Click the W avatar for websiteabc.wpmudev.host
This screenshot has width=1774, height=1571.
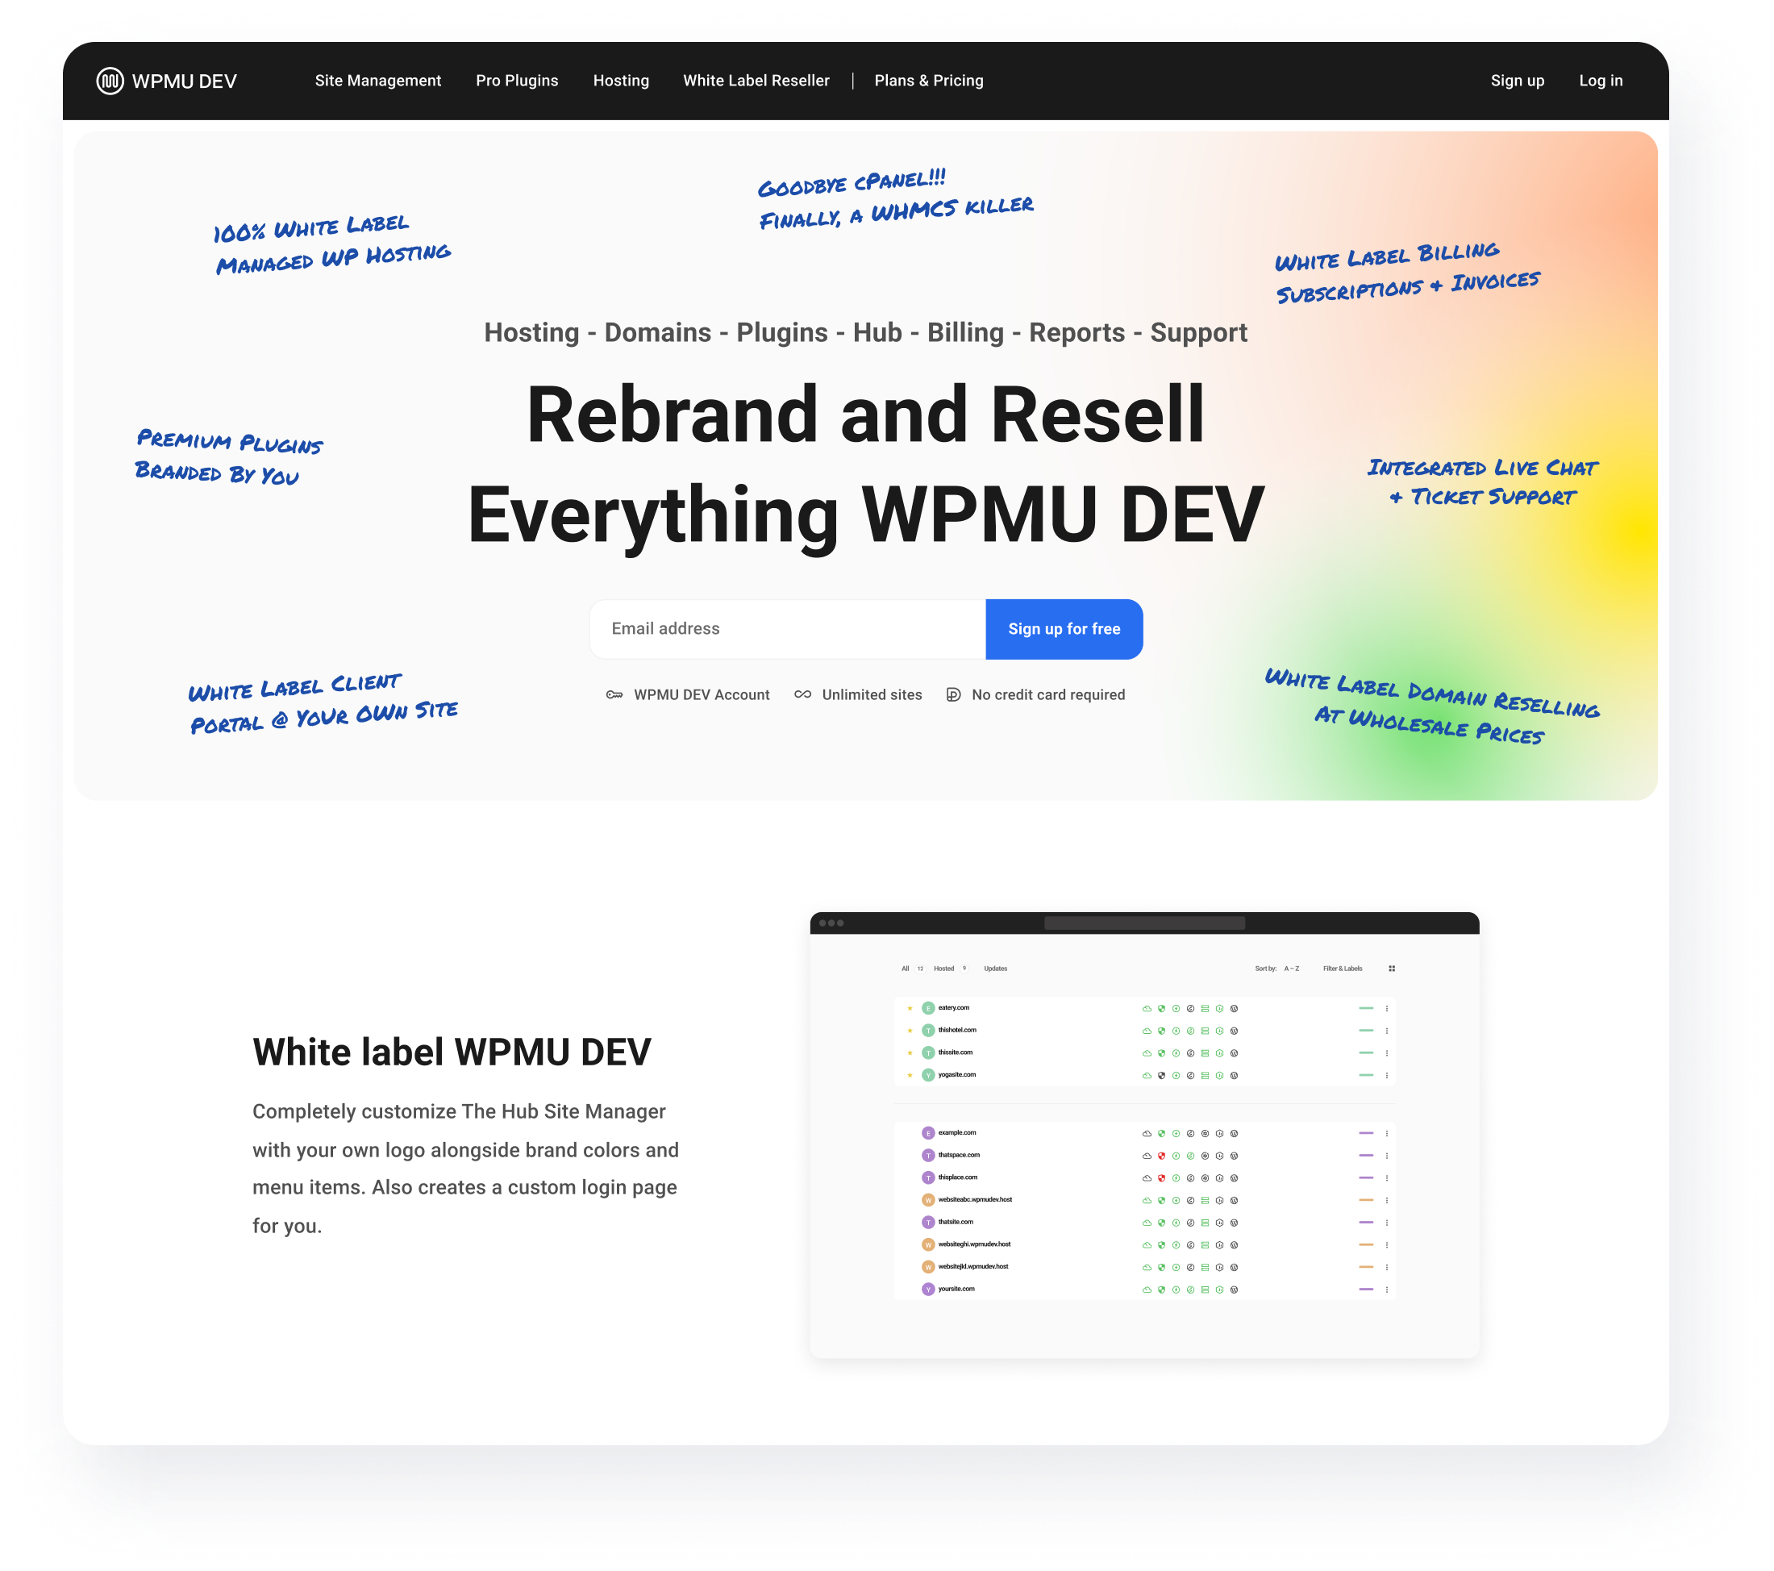[x=928, y=1200]
